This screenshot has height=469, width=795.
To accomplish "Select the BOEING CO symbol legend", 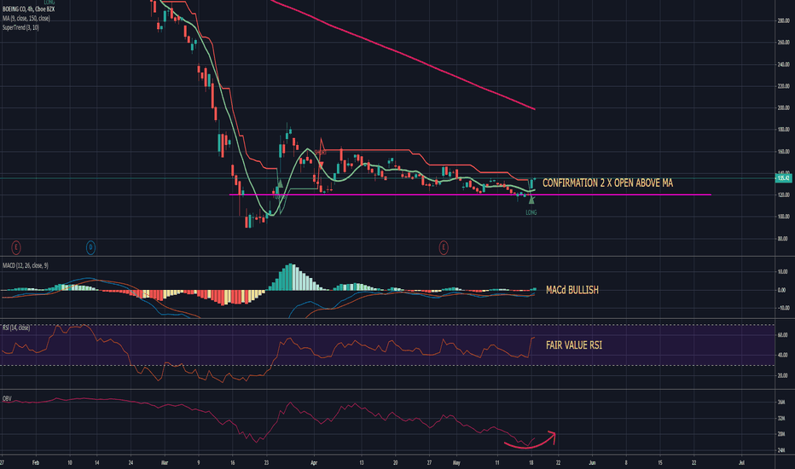I will pyautogui.click(x=28, y=9).
